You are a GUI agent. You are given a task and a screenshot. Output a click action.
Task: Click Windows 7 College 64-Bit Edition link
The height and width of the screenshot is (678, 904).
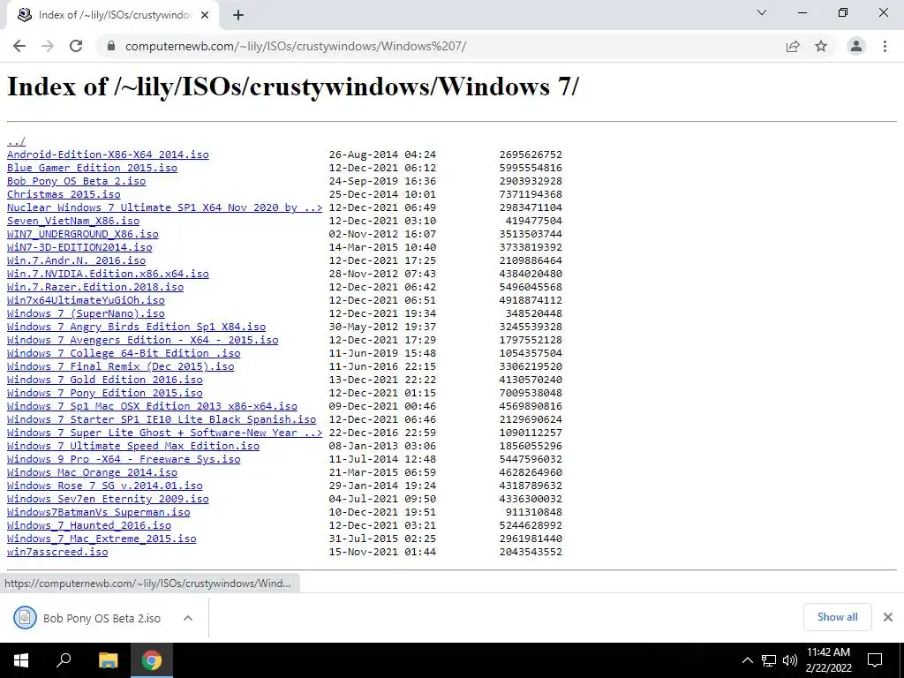click(124, 353)
